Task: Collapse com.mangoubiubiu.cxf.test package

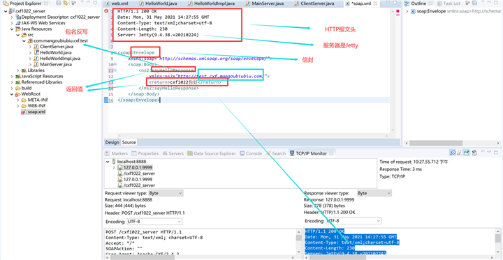Action: pos(24,41)
